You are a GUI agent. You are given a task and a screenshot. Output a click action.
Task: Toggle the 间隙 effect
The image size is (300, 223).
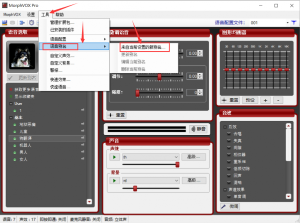[229, 148]
